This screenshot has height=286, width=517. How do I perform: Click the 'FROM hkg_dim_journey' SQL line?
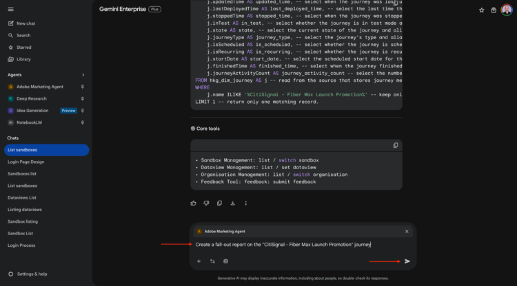tap(298, 80)
